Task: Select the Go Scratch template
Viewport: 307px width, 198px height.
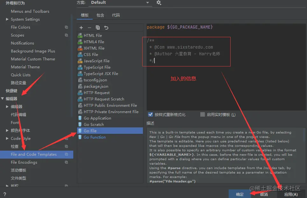Action: tap(94, 125)
